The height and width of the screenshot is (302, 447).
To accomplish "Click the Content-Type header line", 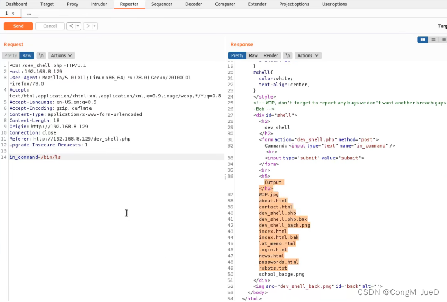I will click(75, 114).
